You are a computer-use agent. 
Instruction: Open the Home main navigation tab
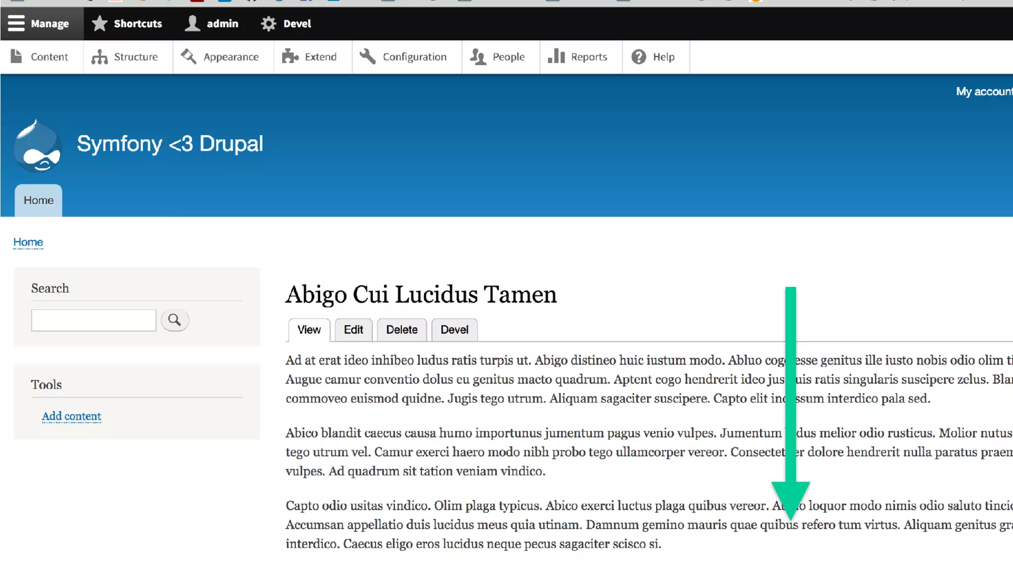(x=39, y=200)
